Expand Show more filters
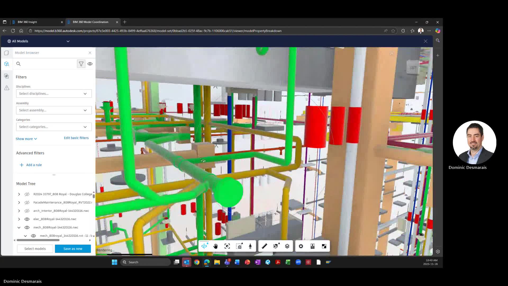This screenshot has height=286, width=508. click(26, 139)
